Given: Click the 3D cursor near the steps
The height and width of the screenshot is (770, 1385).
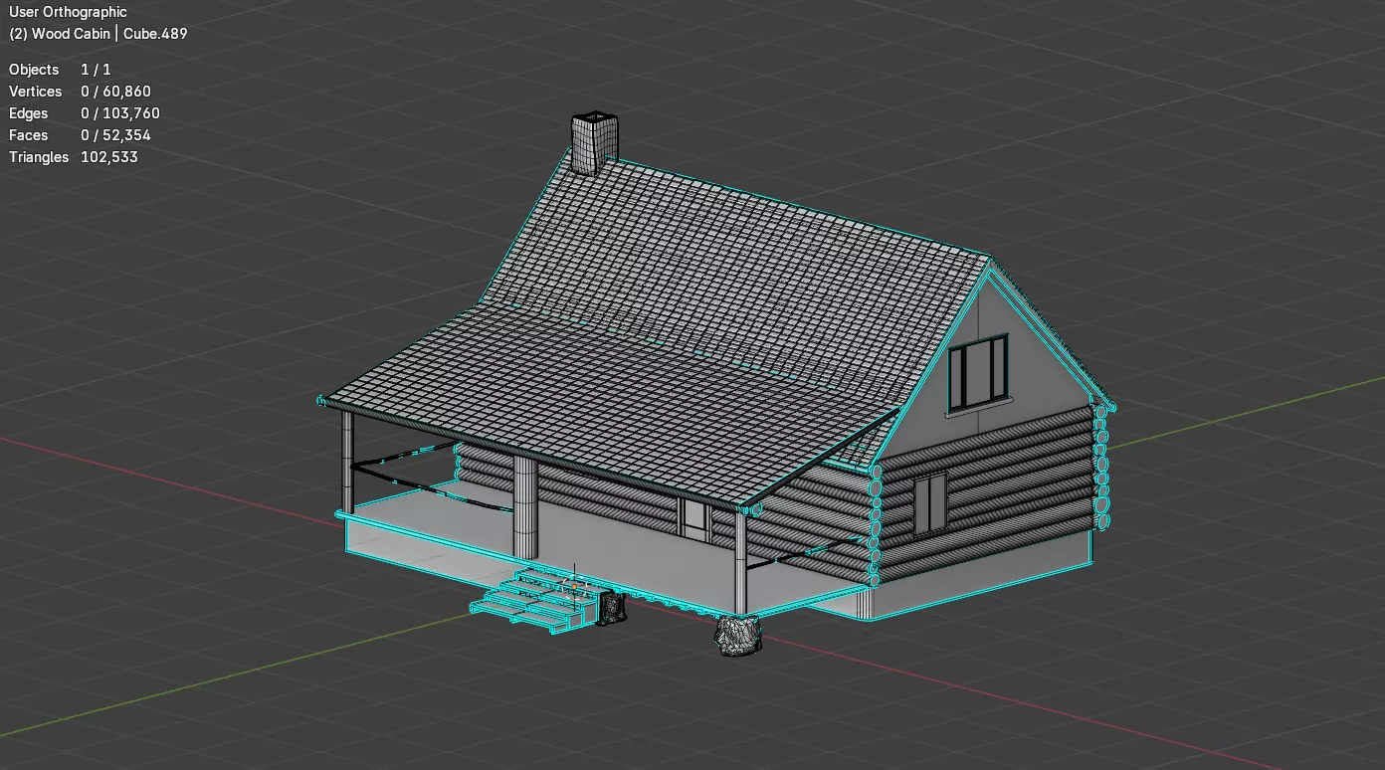Looking at the screenshot, I should pos(574,588).
